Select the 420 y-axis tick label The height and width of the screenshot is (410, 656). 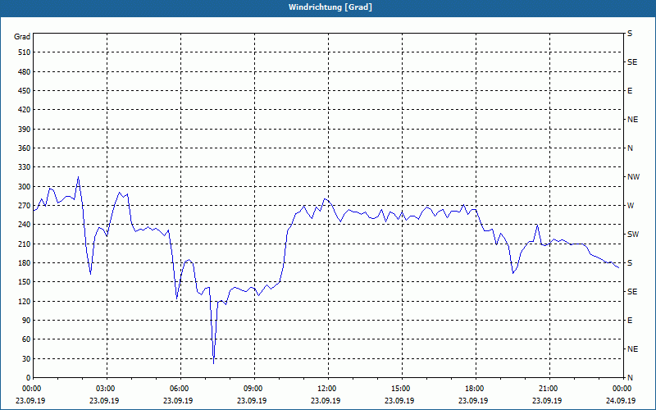point(24,110)
